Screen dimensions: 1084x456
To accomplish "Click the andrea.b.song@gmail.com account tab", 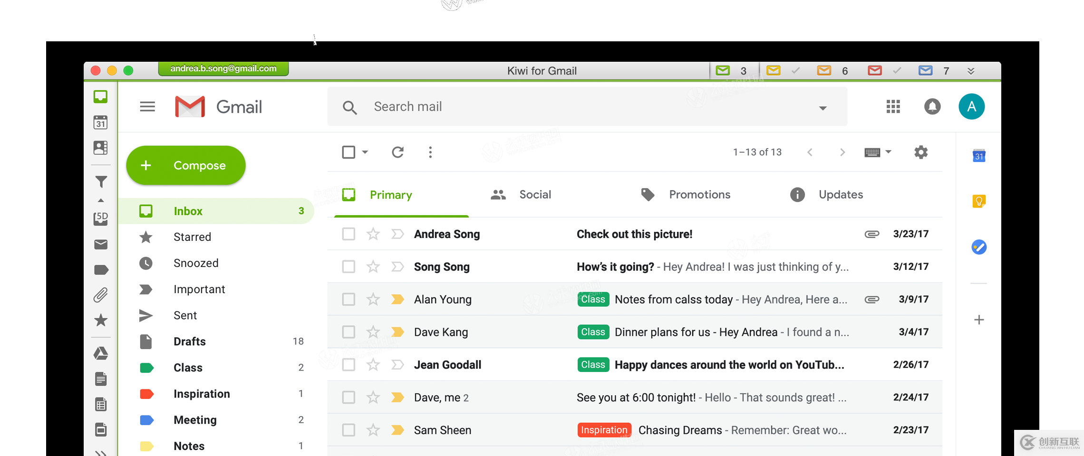I will [x=223, y=69].
